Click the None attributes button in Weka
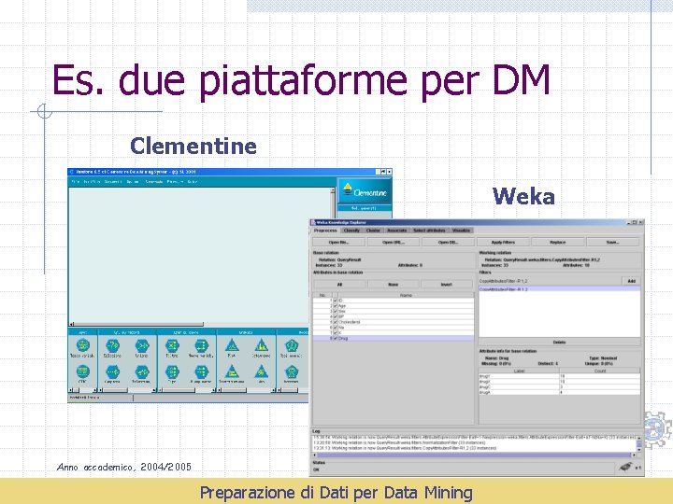The image size is (673, 504). pos(394,285)
